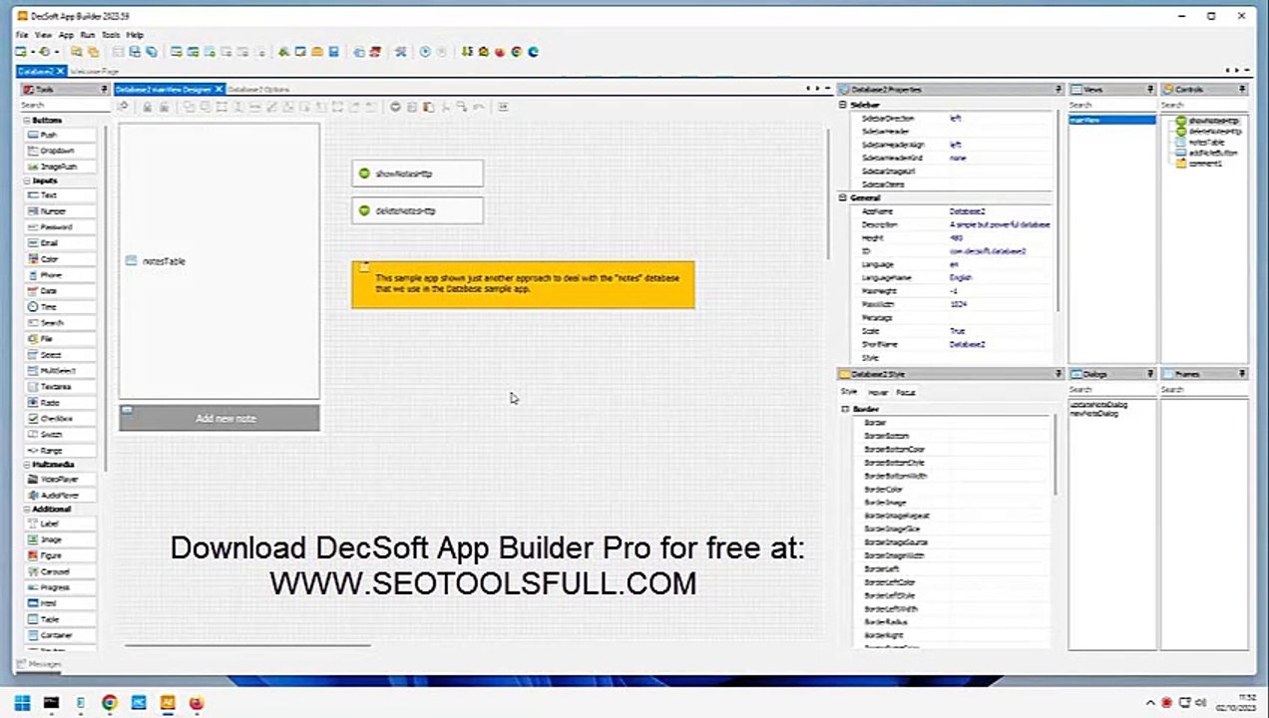The width and height of the screenshot is (1269, 718).
Task: Toggle auto-hide pin on Views panel
Action: point(1150,90)
